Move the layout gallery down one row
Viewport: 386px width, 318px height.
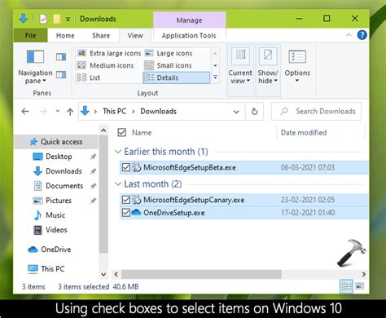point(215,65)
